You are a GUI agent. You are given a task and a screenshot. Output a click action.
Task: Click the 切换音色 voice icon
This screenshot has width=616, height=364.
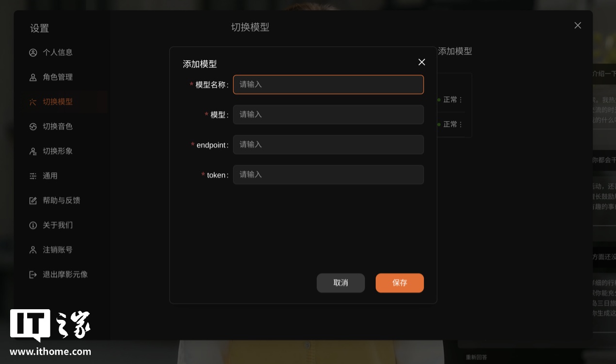tap(33, 127)
